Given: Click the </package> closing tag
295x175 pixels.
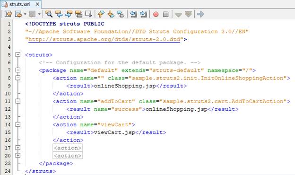Looking at the screenshot, I should 56,164.
